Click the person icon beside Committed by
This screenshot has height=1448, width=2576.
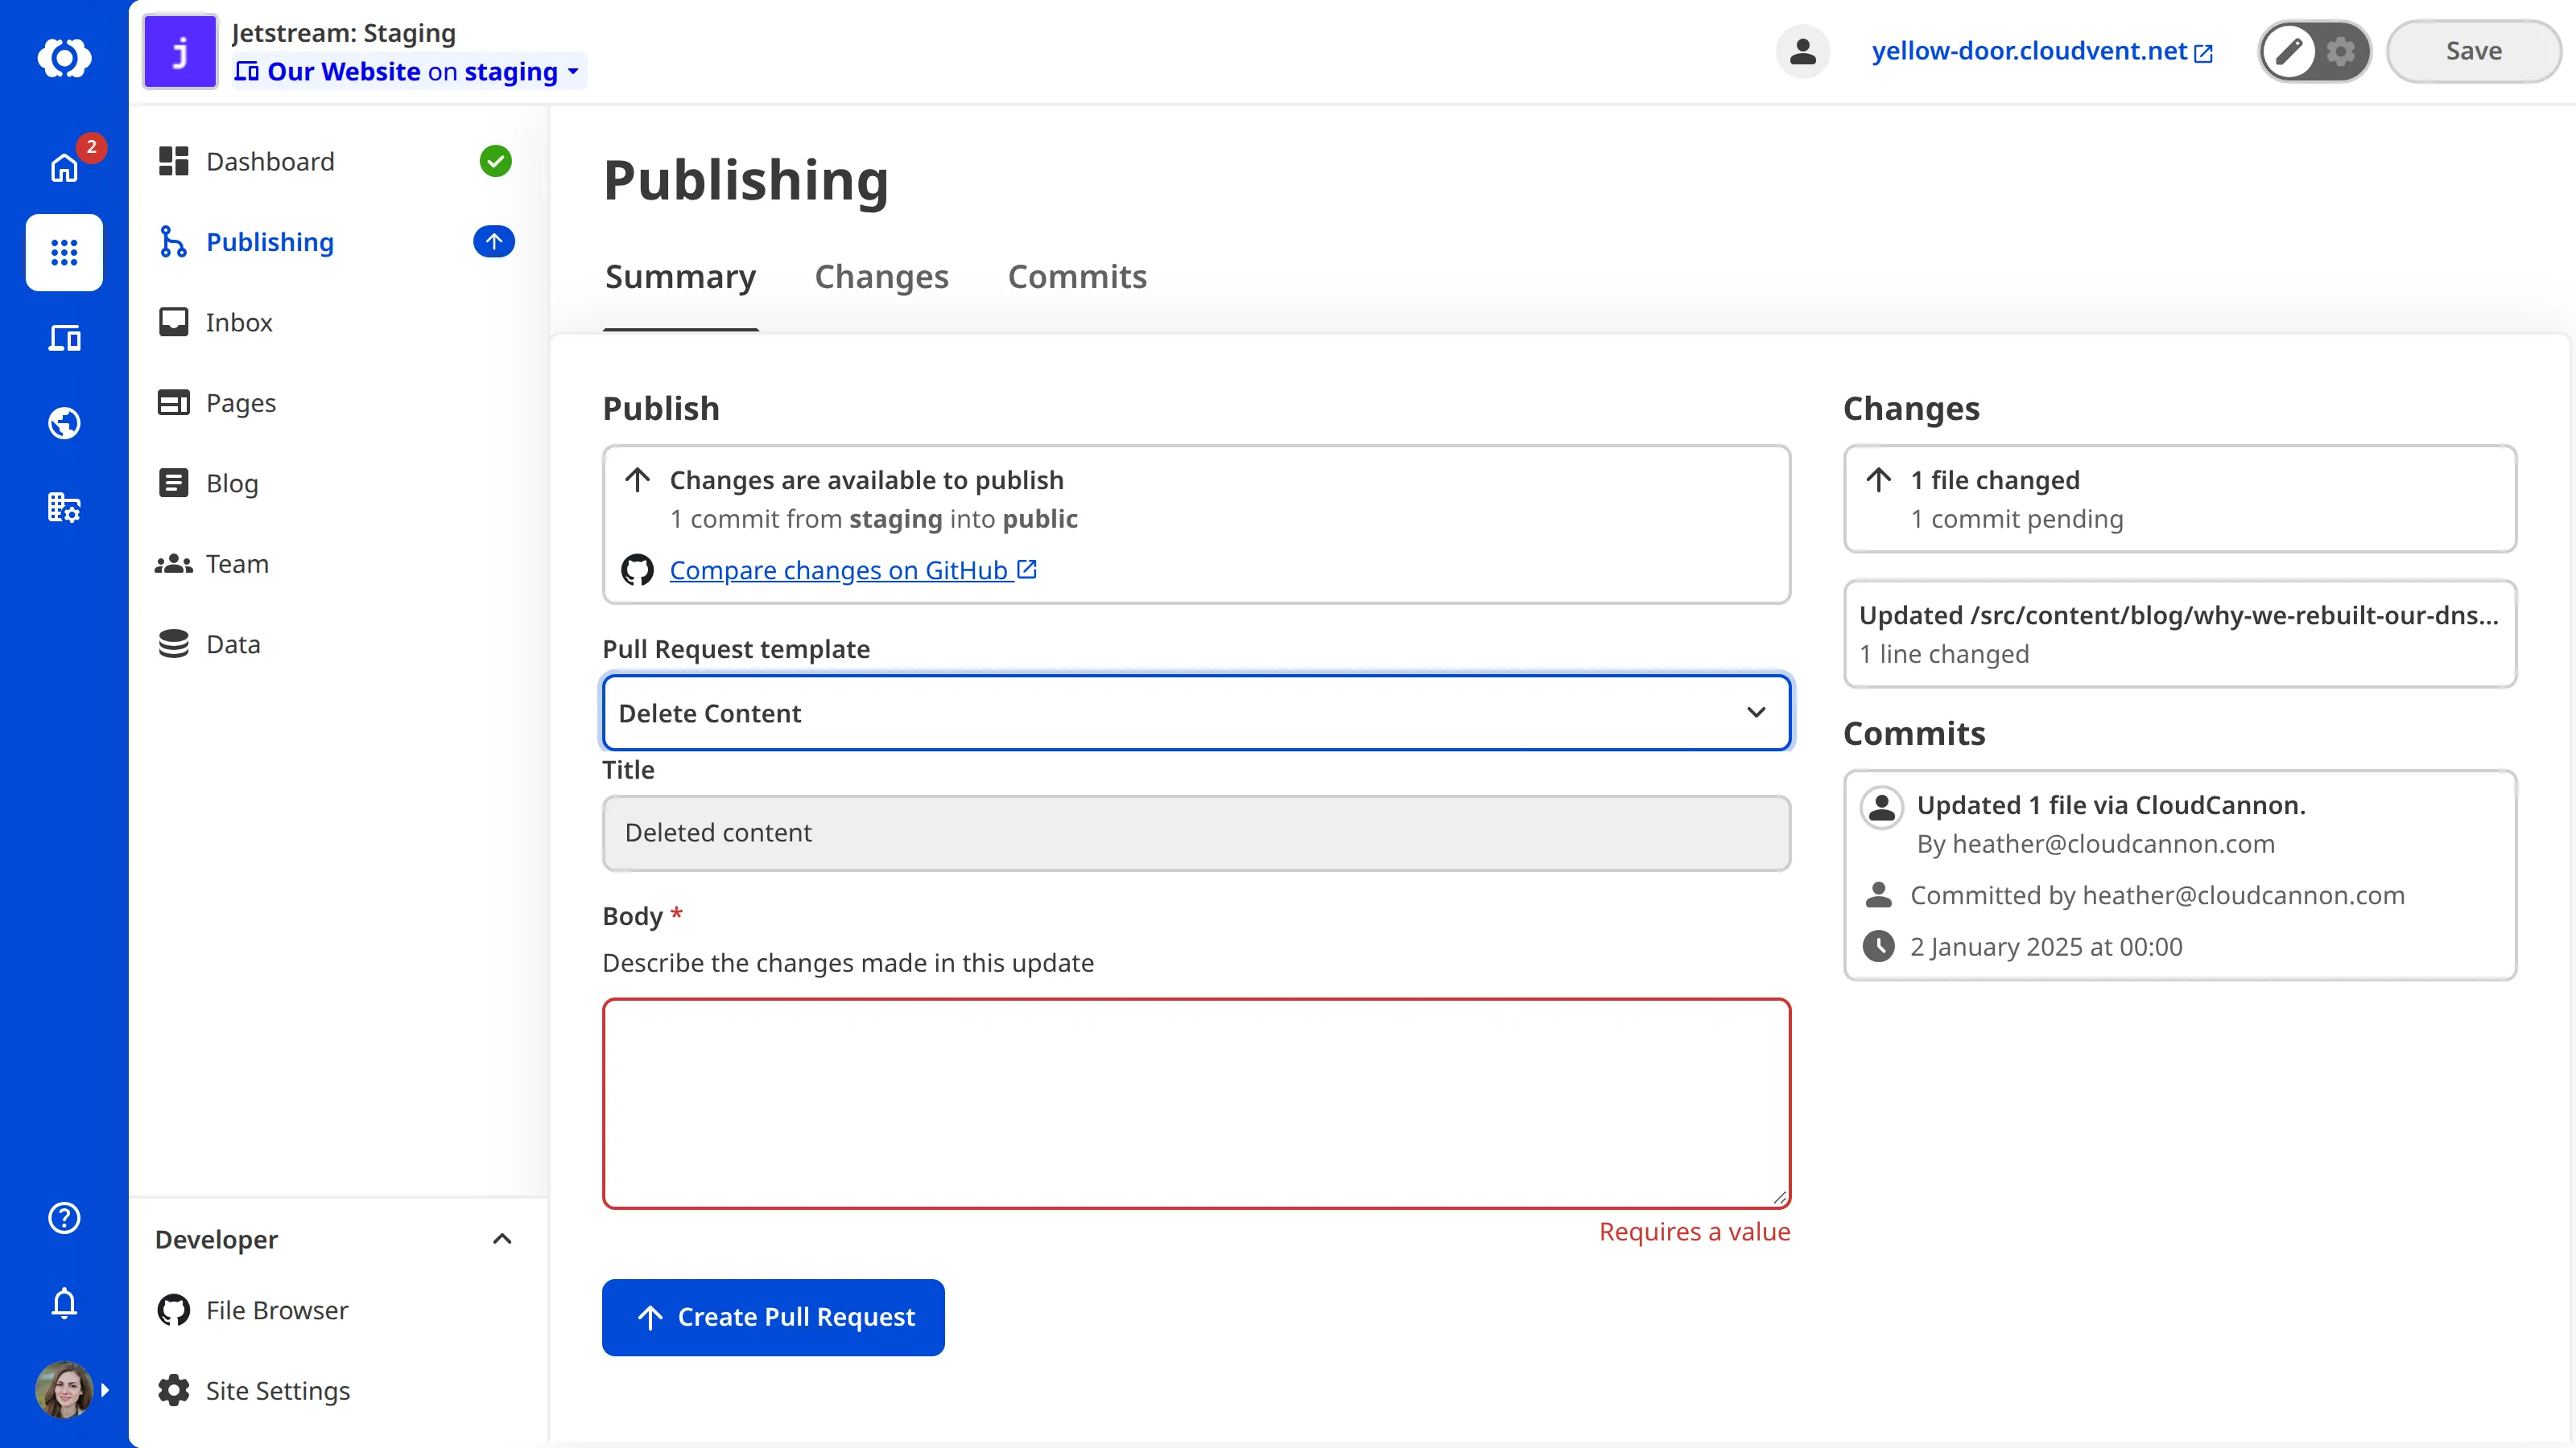[1879, 895]
